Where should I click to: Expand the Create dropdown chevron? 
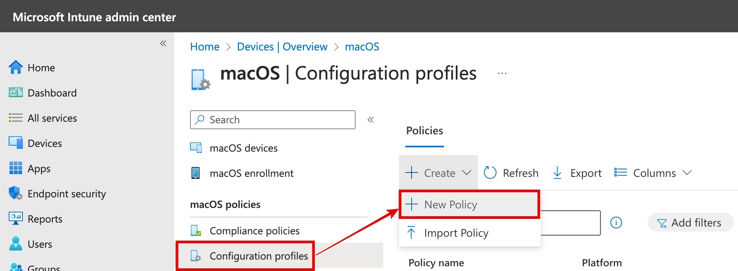tap(467, 173)
